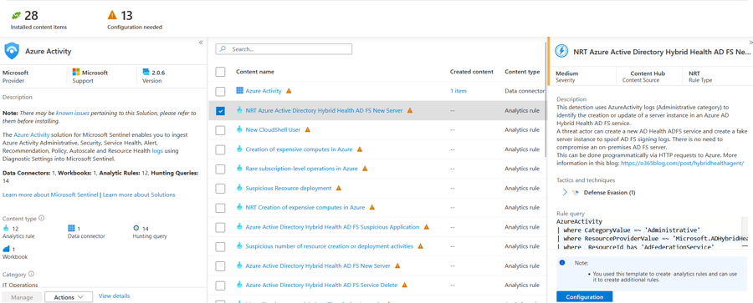Open the View details link
The image size is (753, 303).
pyautogui.click(x=114, y=296)
